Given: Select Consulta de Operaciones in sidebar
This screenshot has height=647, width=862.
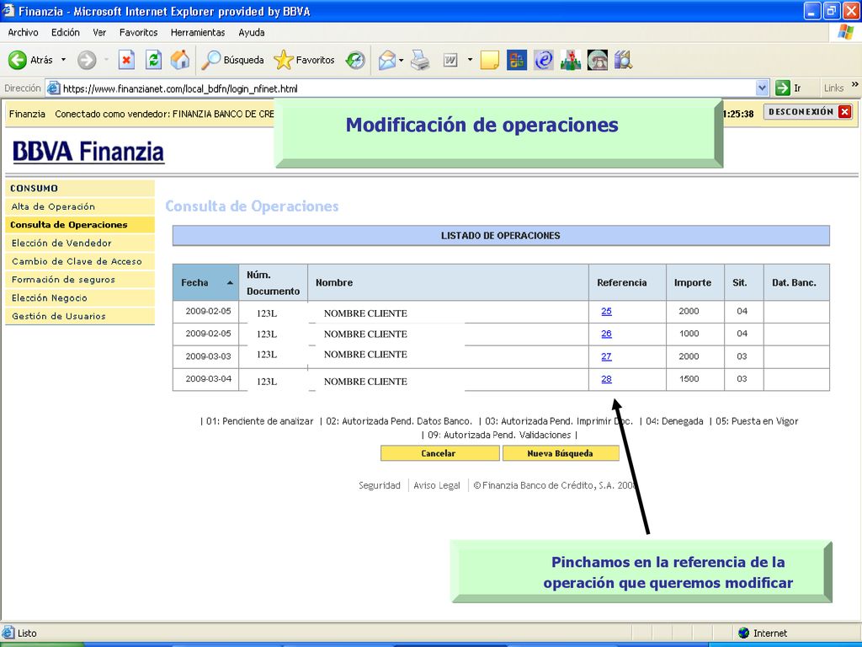Looking at the screenshot, I should [80, 224].
